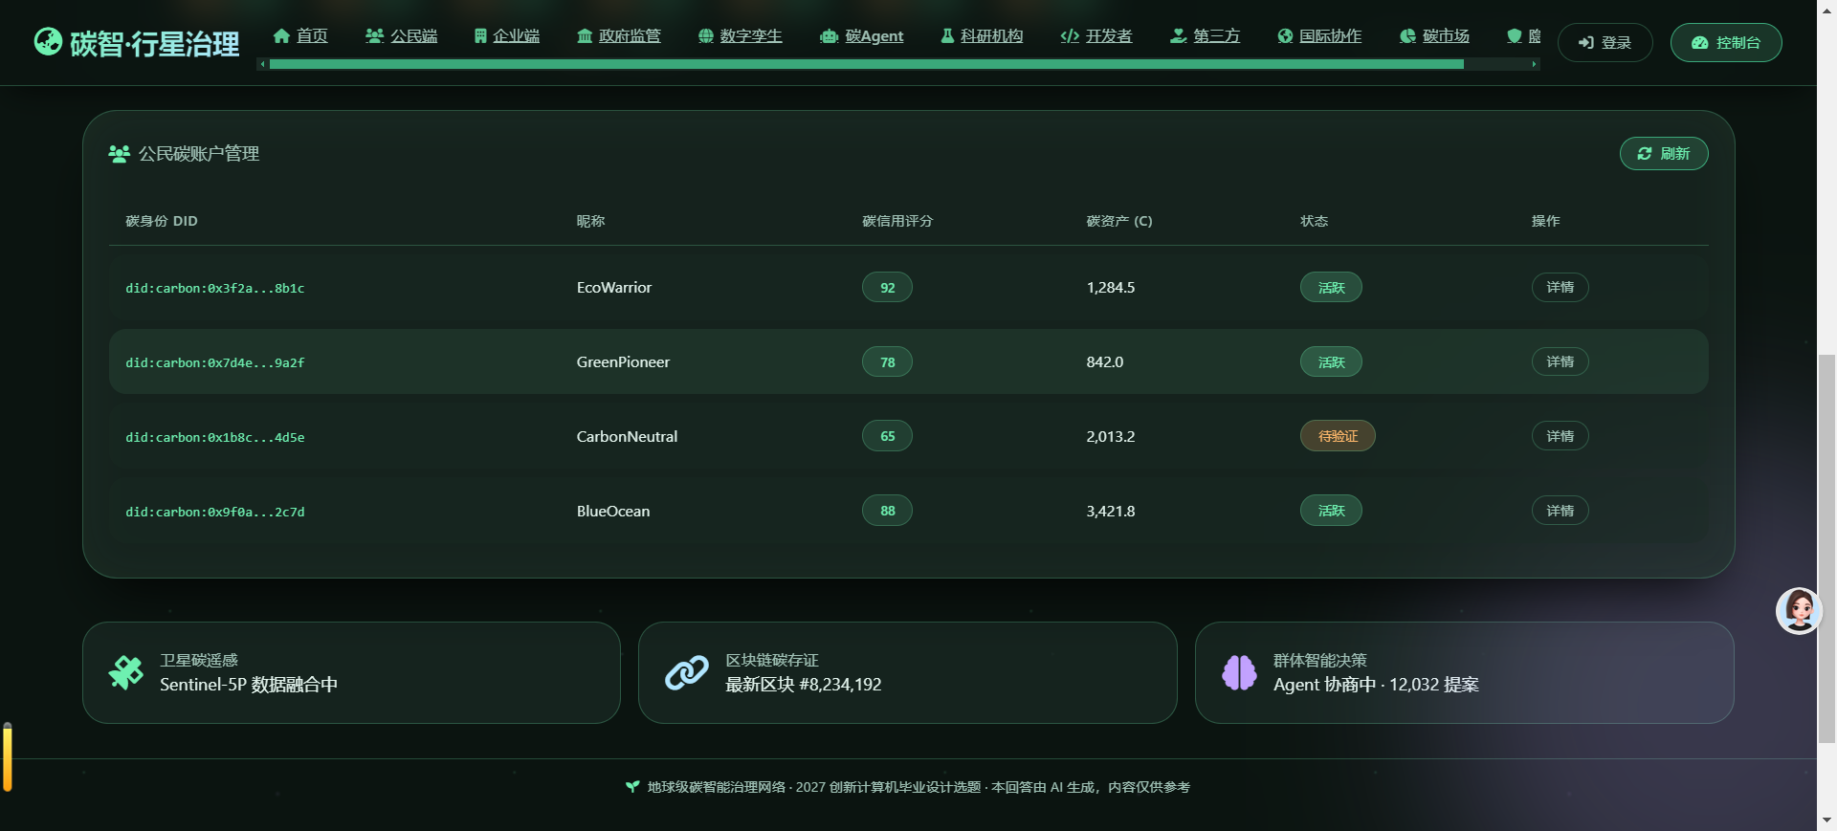Click nickname GreenPioneer in the table
Image resolution: width=1837 pixels, height=831 pixels.
(x=623, y=361)
